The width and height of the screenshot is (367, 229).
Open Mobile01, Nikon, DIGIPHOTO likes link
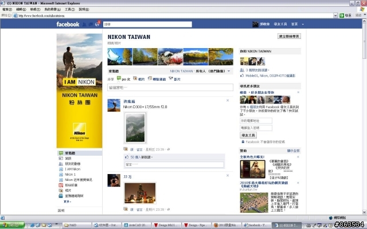[x=270, y=76]
